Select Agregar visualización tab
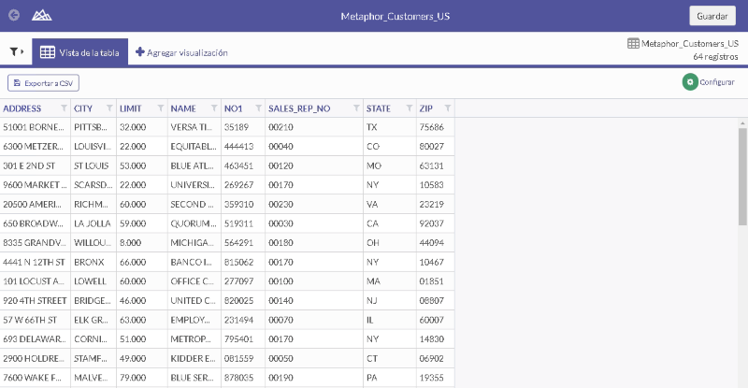Viewport: 748px width, 388px height. [x=181, y=52]
